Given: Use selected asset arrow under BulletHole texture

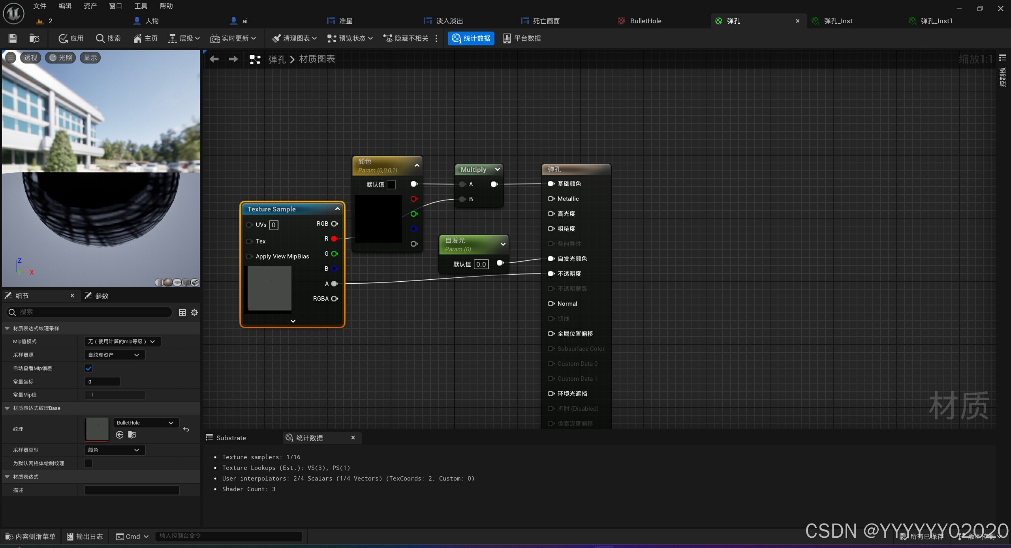Looking at the screenshot, I should tap(120, 435).
